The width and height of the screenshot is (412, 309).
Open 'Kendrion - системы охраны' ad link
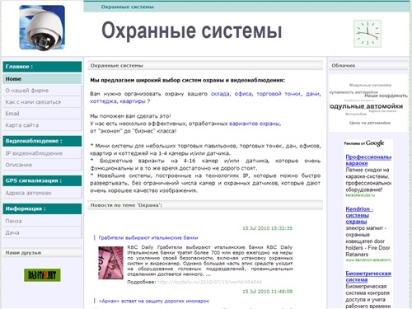coord(359,215)
